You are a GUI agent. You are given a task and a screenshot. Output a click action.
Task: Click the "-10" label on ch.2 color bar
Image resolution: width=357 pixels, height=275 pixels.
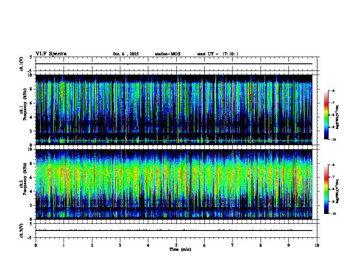333,214
